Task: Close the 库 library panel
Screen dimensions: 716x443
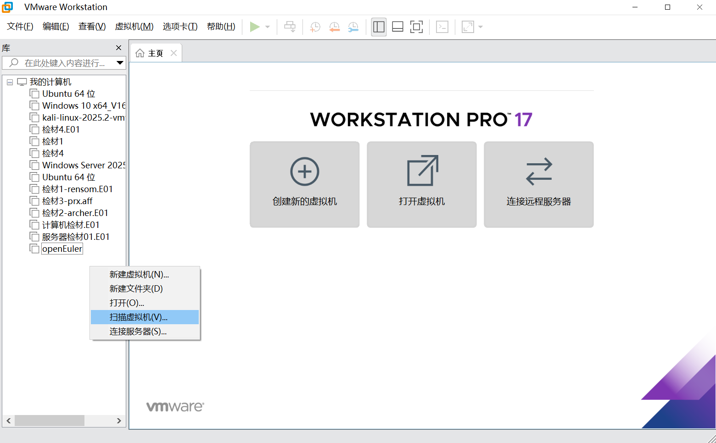Action: pyautogui.click(x=118, y=48)
